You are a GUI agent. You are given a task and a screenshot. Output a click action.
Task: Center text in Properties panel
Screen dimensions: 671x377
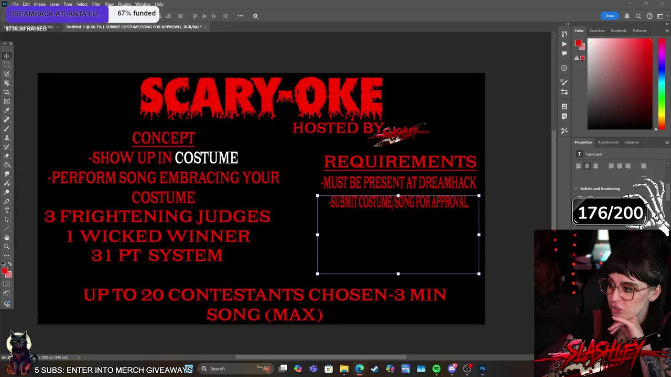click(x=587, y=166)
